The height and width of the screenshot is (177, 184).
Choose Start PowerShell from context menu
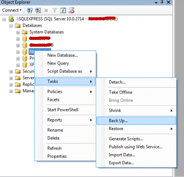point(65,110)
